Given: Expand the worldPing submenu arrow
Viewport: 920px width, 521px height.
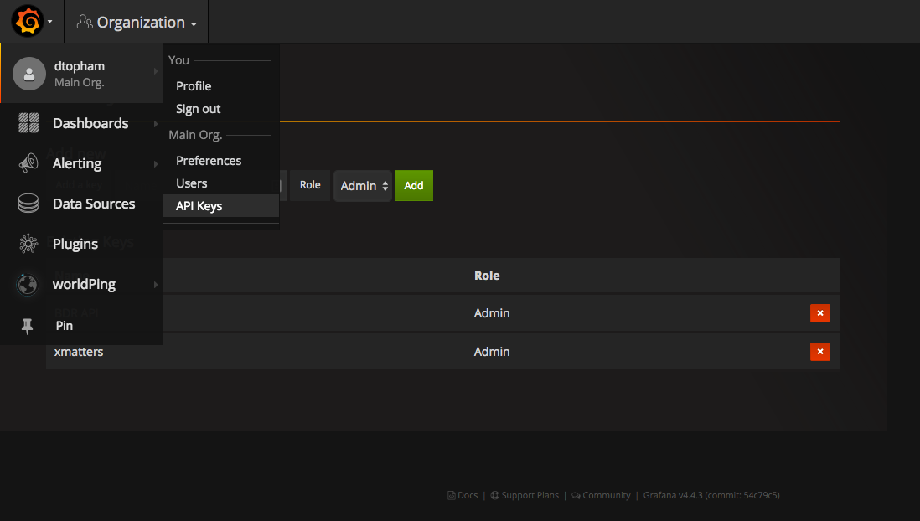Looking at the screenshot, I should click(x=156, y=285).
